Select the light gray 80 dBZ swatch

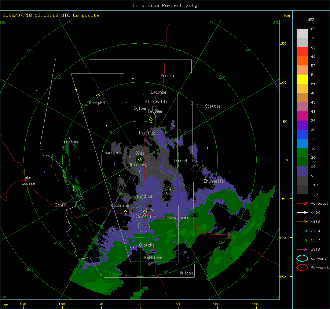pyautogui.click(x=302, y=33)
